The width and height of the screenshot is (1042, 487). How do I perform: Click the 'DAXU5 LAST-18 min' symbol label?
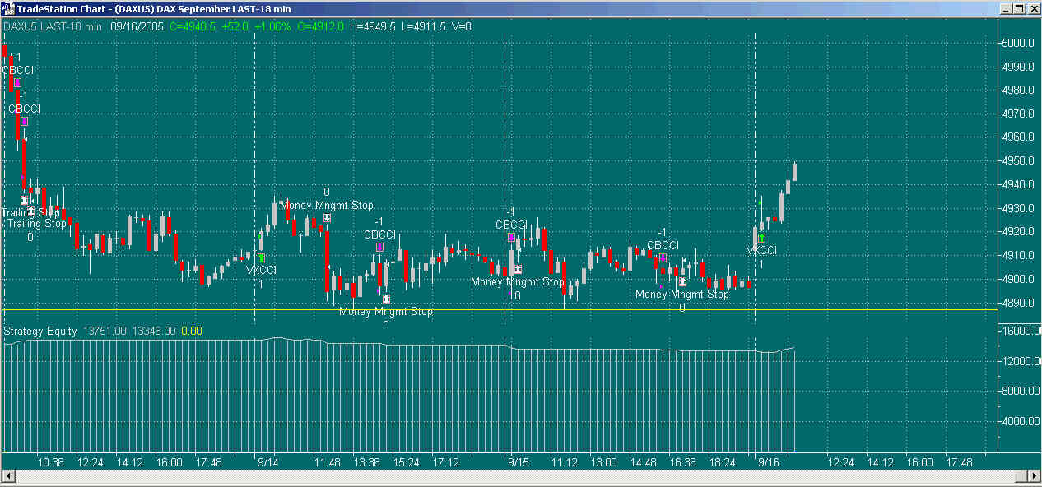53,26
